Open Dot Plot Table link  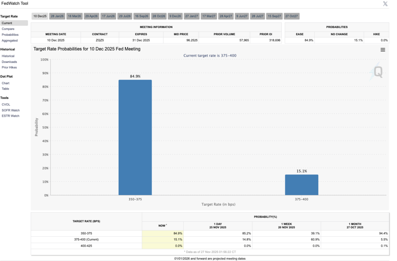[x=5, y=89]
